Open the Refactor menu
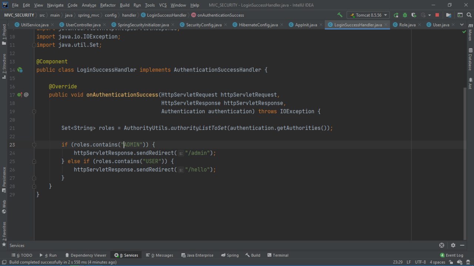 (108, 5)
